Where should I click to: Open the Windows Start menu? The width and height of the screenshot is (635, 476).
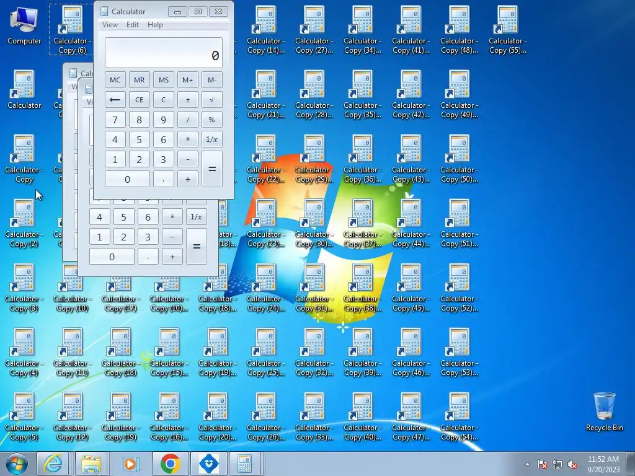(x=17, y=464)
